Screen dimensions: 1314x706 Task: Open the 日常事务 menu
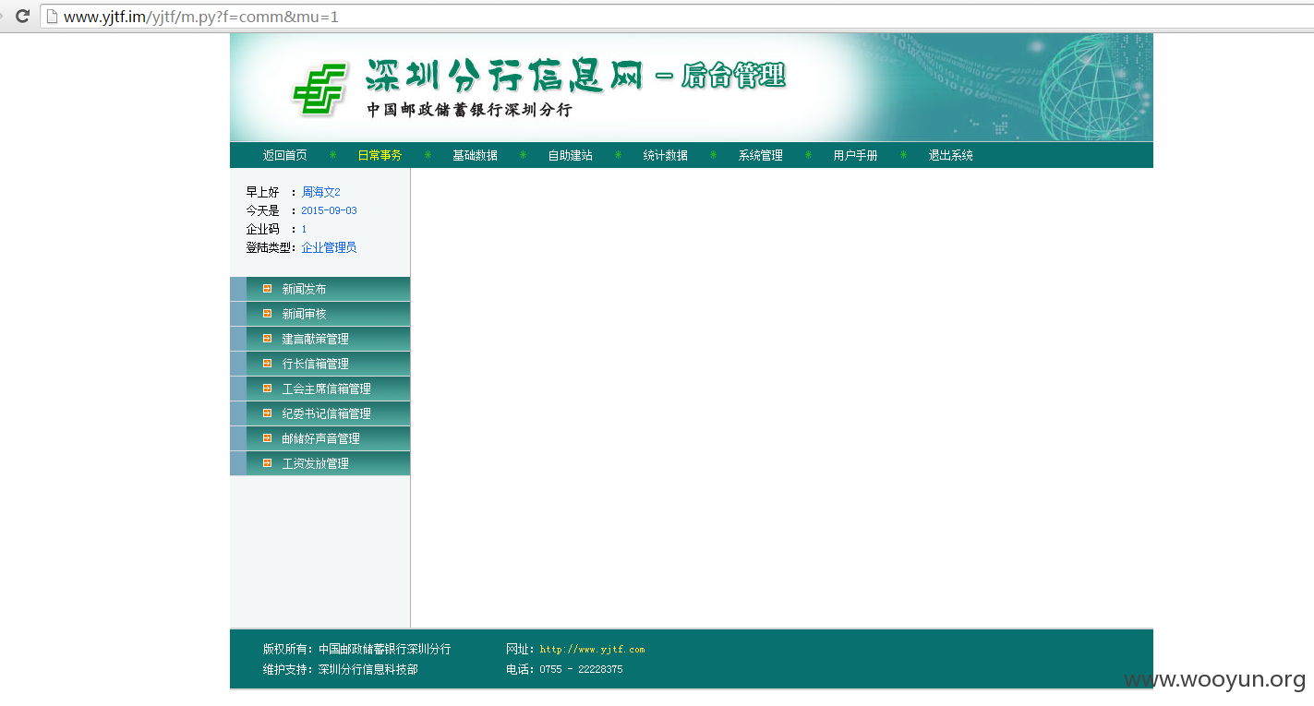tap(380, 155)
